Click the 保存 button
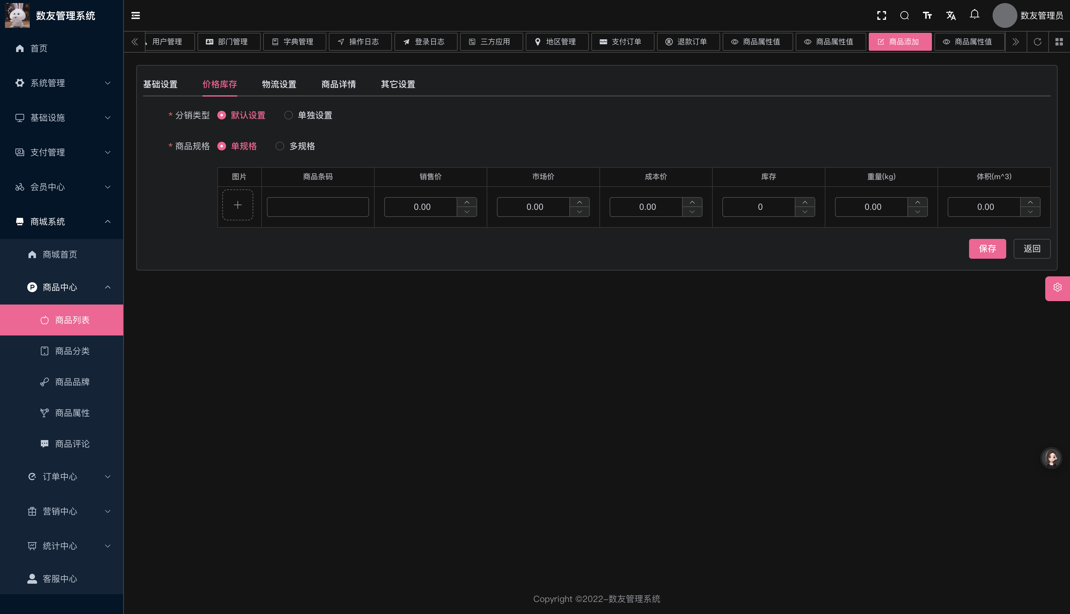 click(987, 249)
